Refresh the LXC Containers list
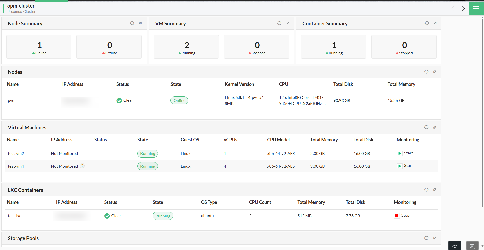Screen dimensions: 484x250 tap(426, 189)
